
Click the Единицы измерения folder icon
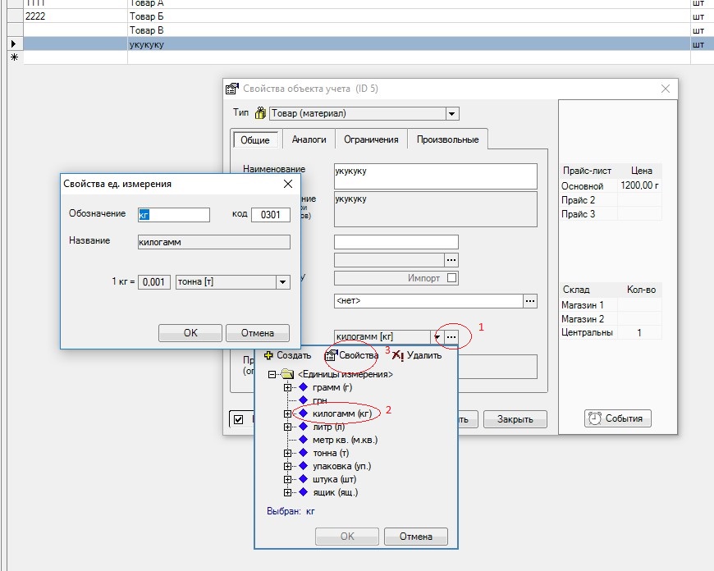pos(287,374)
